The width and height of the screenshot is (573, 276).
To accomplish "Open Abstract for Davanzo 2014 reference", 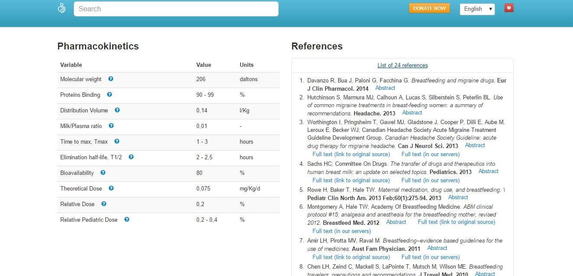I will click(x=385, y=88).
